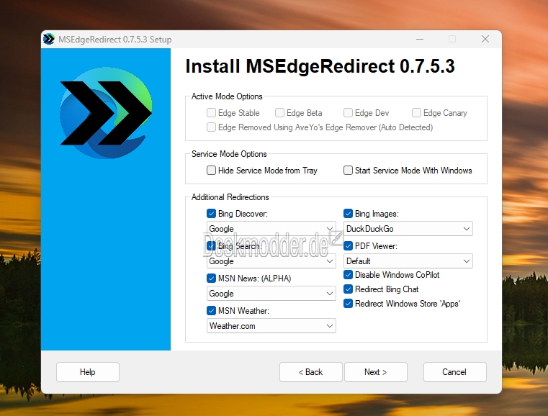Image resolution: width=548 pixels, height=416 pixels.
Task: Click the large MSEdgeRedirect logo
Action: coord(106,113)
